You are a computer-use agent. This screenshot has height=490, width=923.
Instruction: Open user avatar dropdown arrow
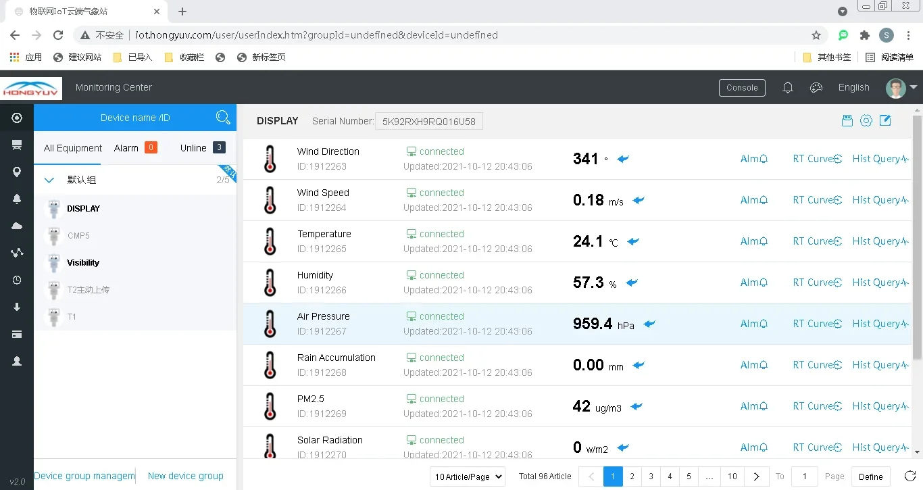click(x=914, y=87)
